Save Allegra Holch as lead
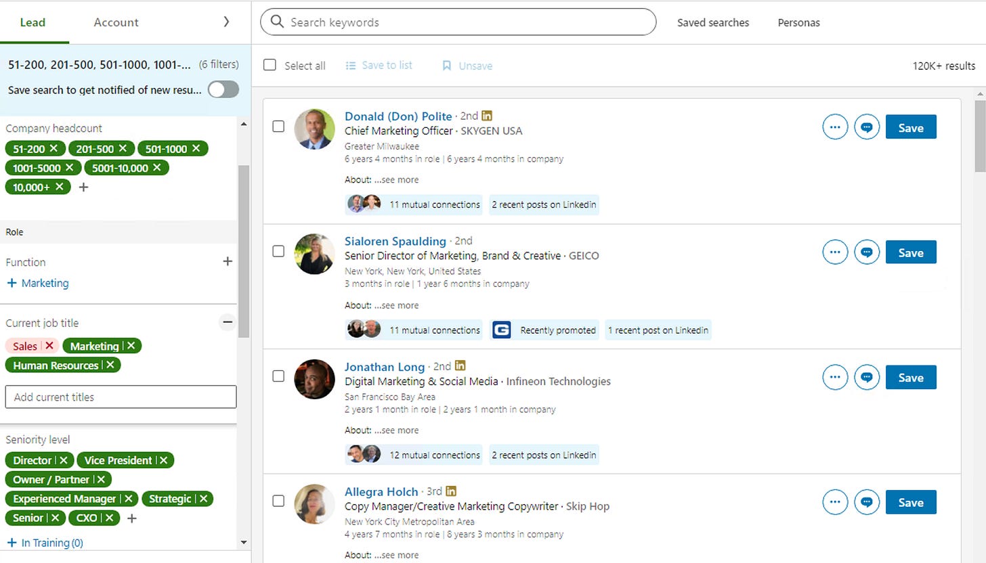986x563 pixels. click(x=911, y=503)
